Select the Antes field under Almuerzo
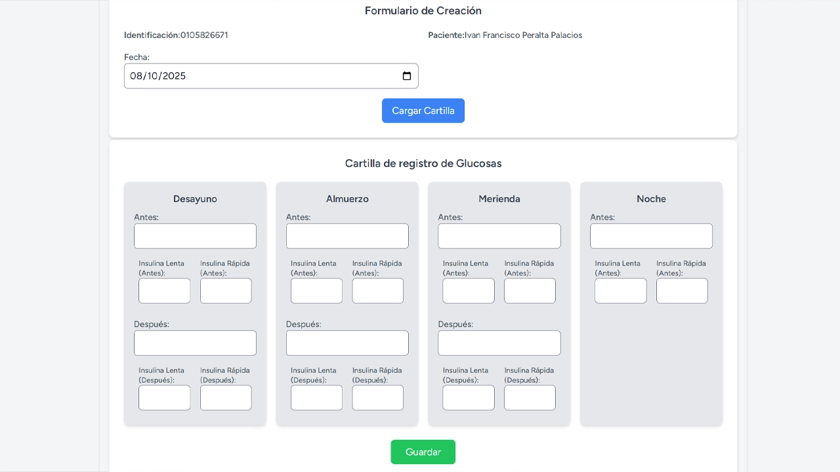This screenshot has width=840, height=472. 347,235
